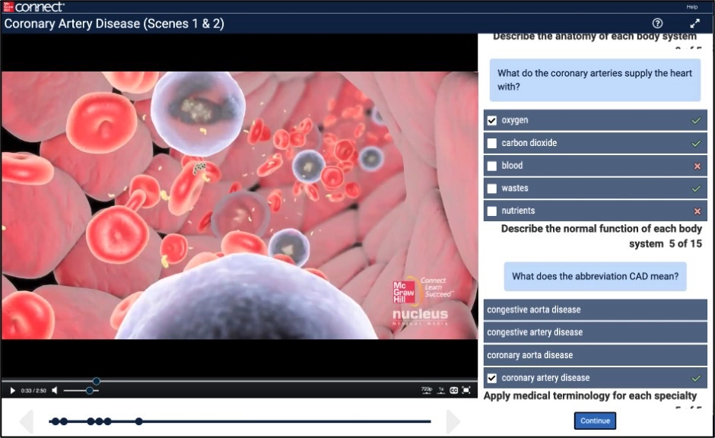715x438 pixels.
Task: Click the red X next to nutrients
Action: click(x=697, y=211)
